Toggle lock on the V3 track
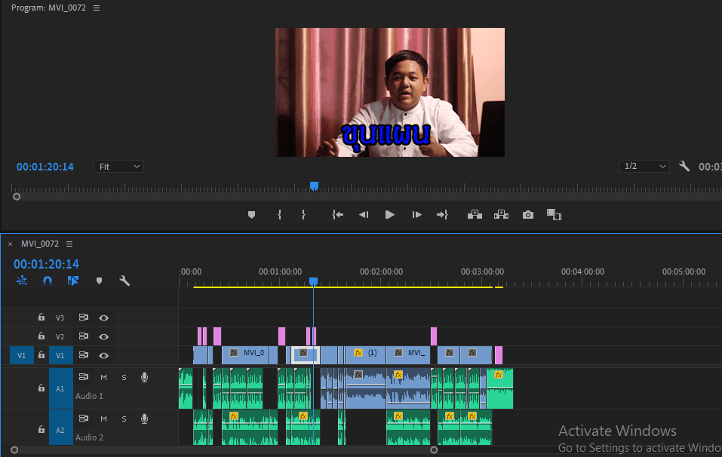Viewport: 722px width, 457px height. [41, 317]
